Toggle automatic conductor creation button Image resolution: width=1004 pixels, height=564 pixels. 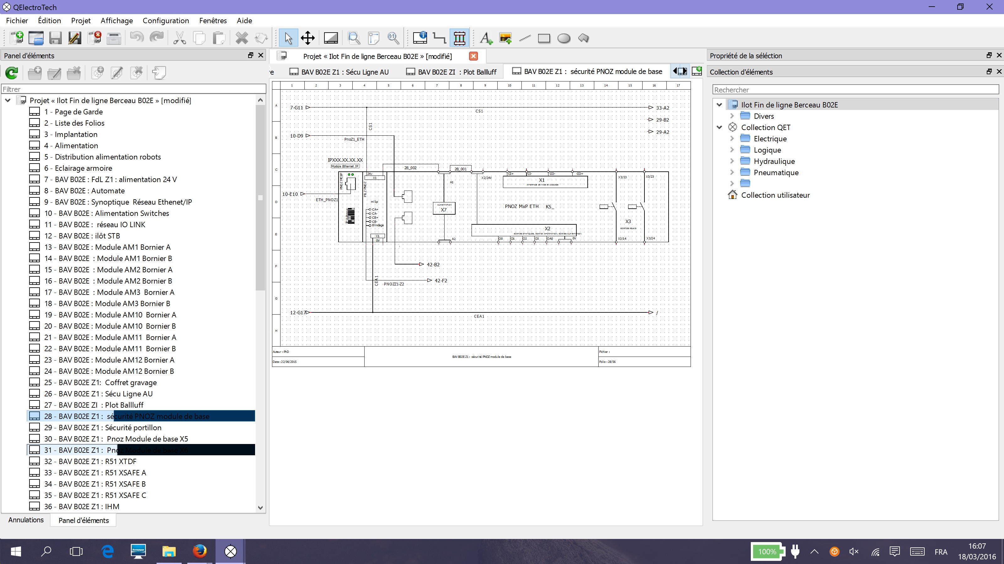coord(459,38)
